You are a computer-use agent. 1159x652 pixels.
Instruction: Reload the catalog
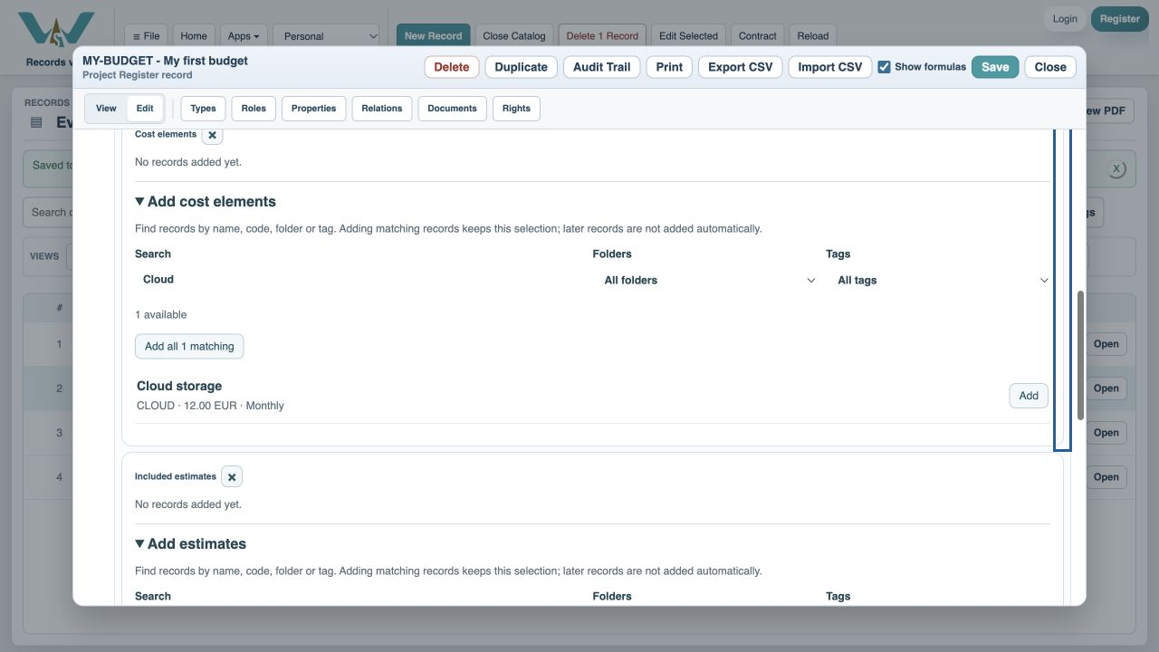pyautogui.click(x=813, y=36)
